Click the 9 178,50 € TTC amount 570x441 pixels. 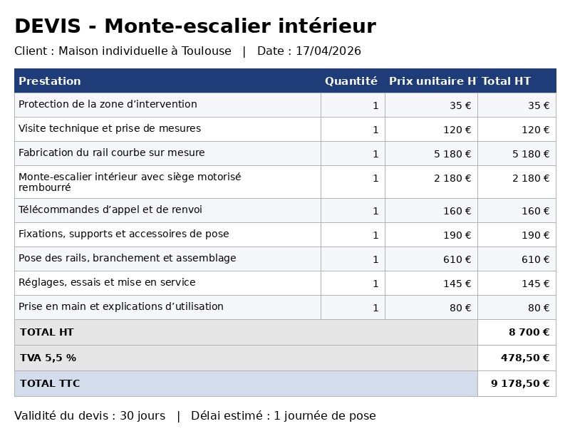click(x=520, y=383)
